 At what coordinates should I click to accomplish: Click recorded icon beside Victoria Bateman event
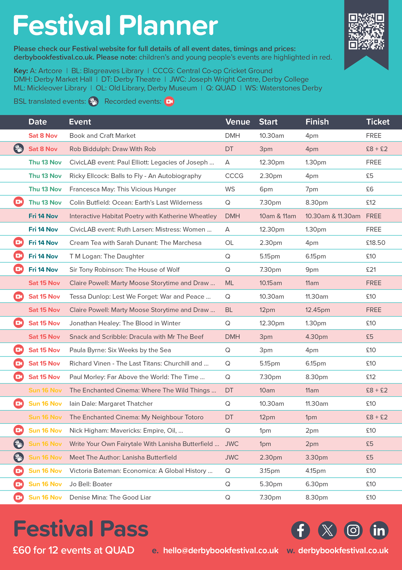19,471
